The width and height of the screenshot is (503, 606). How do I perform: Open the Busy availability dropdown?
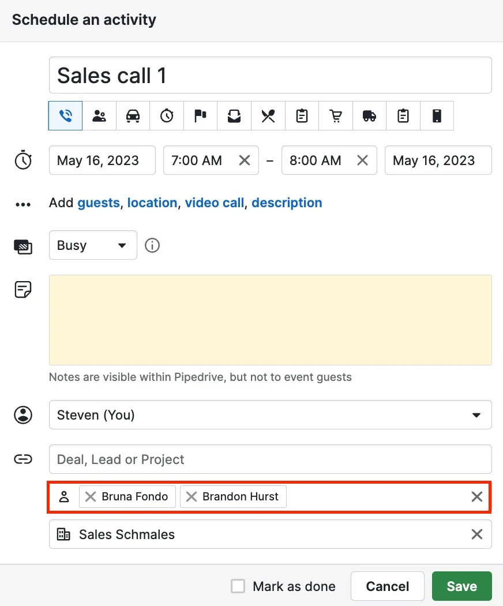pyautogui.click(x=93, y=245)
